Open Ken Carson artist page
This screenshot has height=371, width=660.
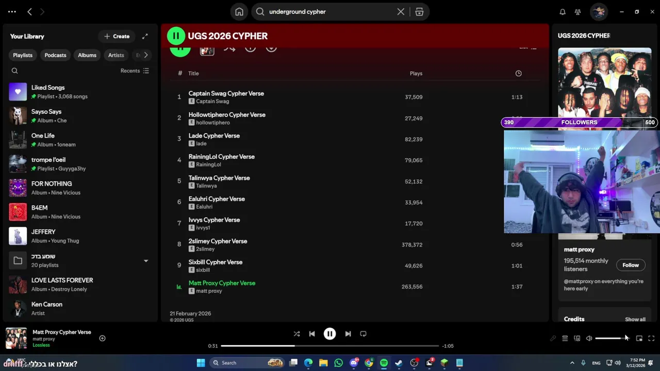[80, 309]
